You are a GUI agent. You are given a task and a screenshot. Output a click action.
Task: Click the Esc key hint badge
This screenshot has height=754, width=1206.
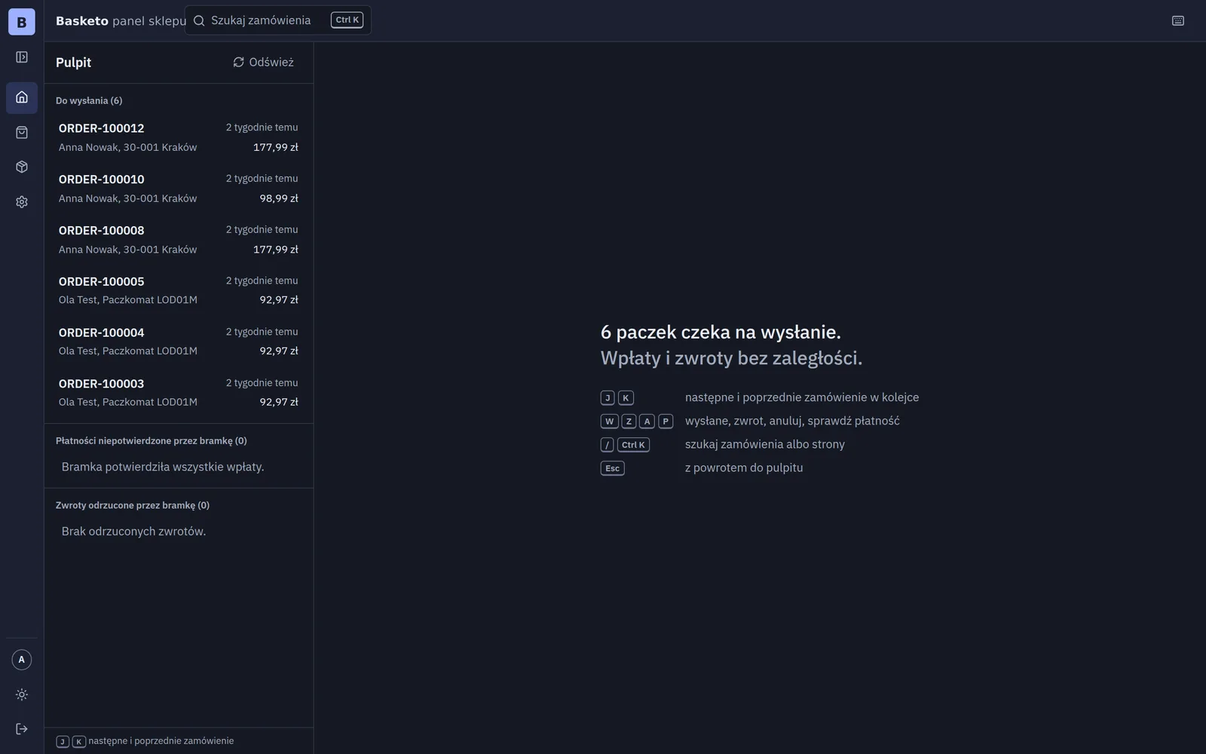coord(613,468)
